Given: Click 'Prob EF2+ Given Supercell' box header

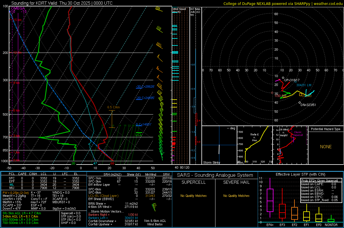Looking at the screenshot, I should (x=320, y=181).
